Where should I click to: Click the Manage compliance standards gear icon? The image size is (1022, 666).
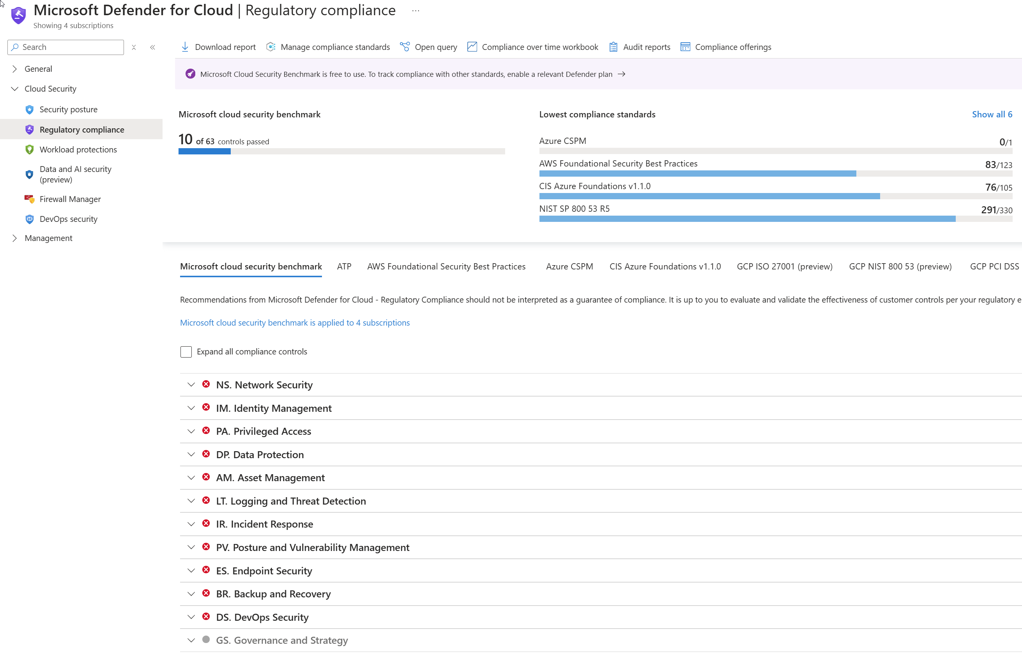click(271, 47)
